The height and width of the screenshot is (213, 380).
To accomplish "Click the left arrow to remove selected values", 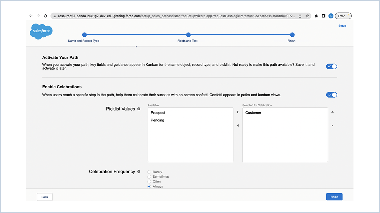I will click(x=238, y=125).
